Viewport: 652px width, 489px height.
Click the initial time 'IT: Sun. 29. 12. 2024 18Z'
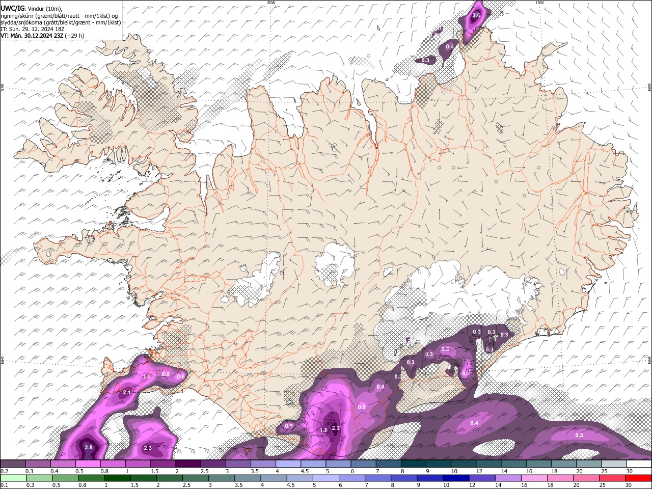[32, 29]
